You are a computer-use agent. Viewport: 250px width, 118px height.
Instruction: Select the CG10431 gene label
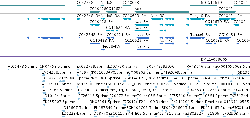[x=227, y=9]
